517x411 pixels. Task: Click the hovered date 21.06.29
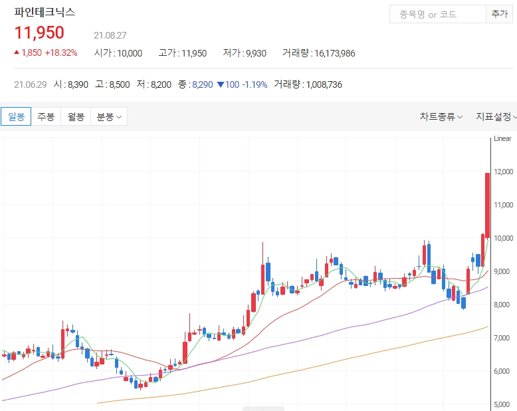click(31, 84)
